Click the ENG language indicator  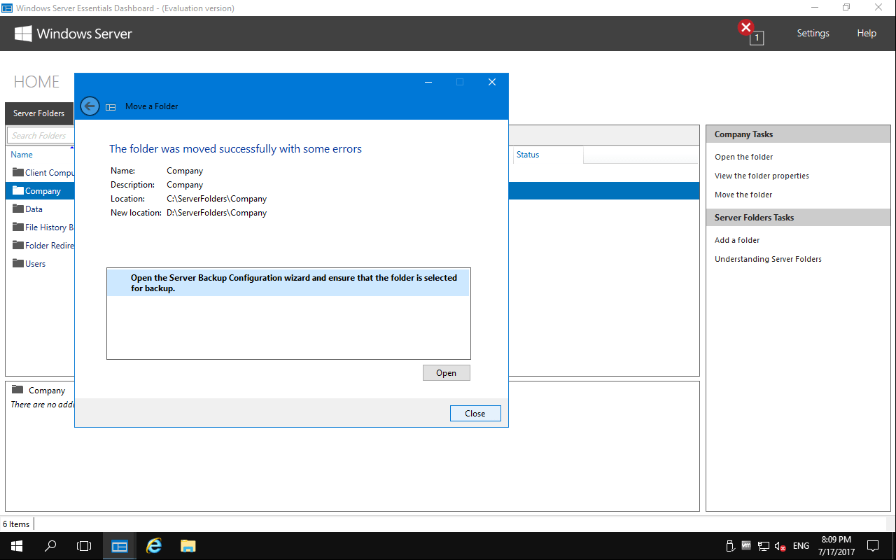click(801, 546)
